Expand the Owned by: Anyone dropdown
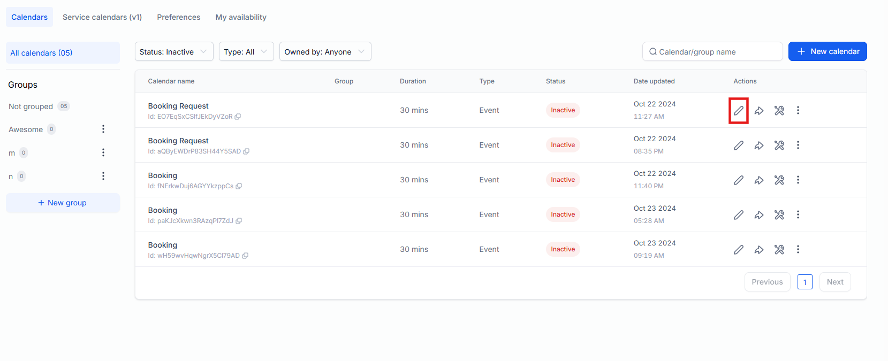This screenshot has width=888, height=361. click(x=324, y=52)
